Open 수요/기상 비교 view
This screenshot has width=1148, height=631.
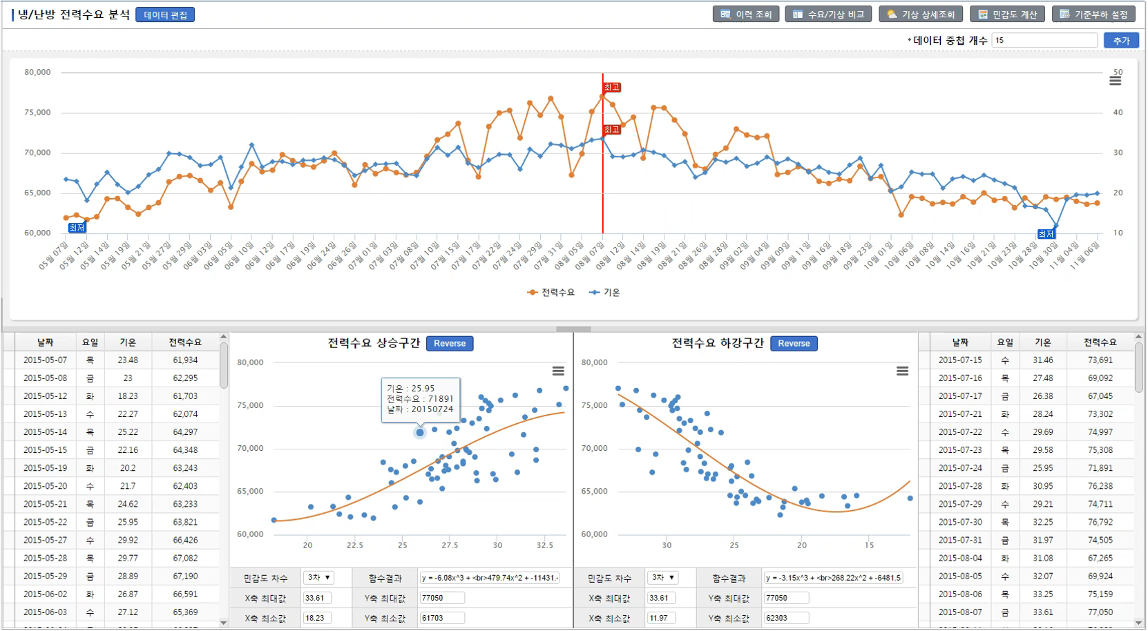(828, 14)
